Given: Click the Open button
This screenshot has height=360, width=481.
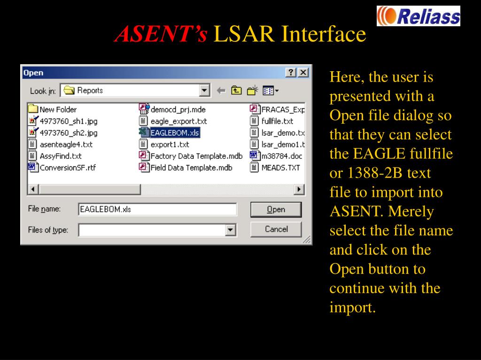Looking at the screenshot, I should tap(276, 210).
